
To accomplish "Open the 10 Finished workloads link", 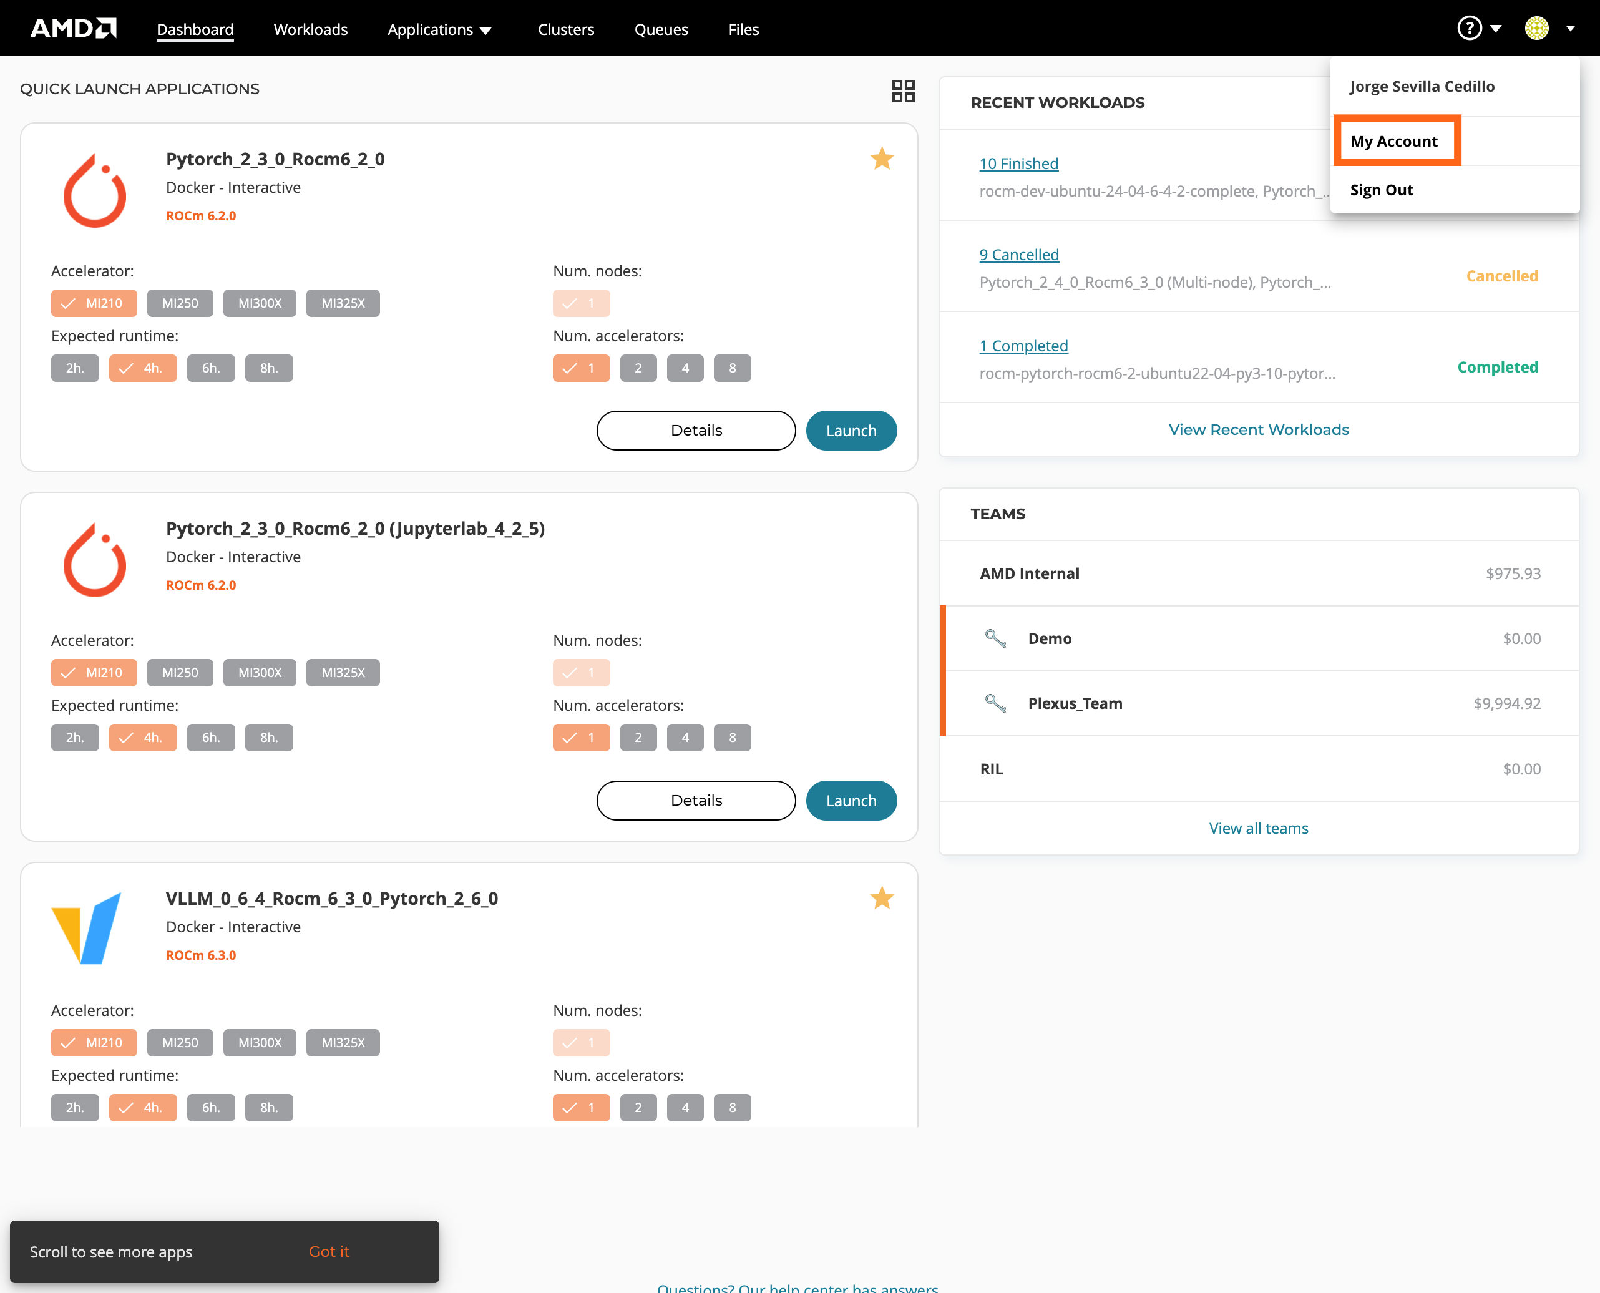I will [x=1019, y=164].
